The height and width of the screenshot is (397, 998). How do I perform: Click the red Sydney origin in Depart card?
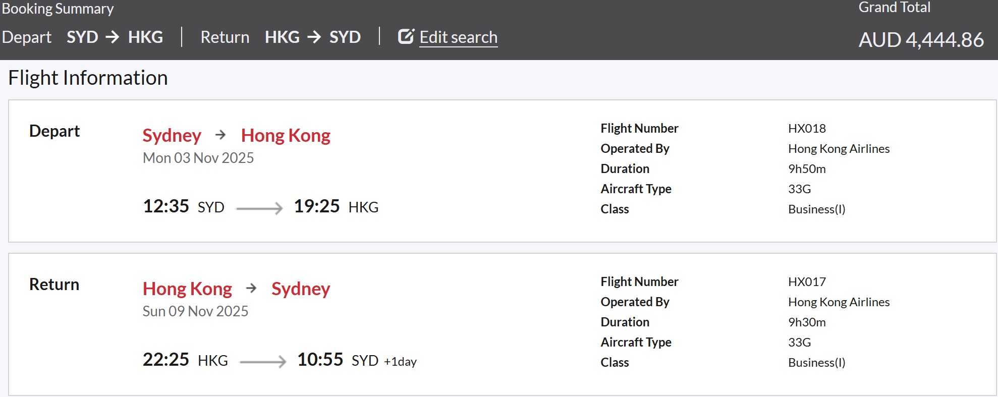pos(172,135)
